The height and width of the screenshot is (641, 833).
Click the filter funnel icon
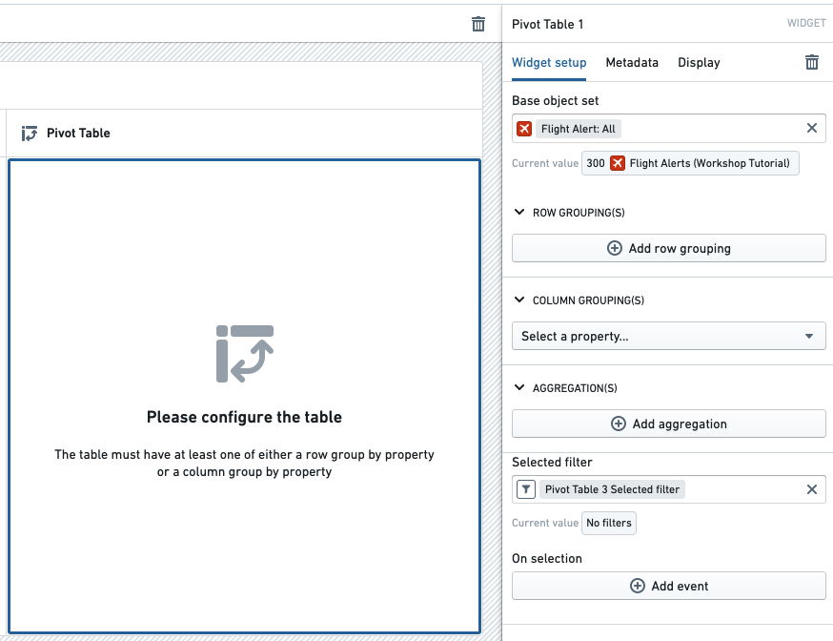pyautogui.click(x=526, y=489)
